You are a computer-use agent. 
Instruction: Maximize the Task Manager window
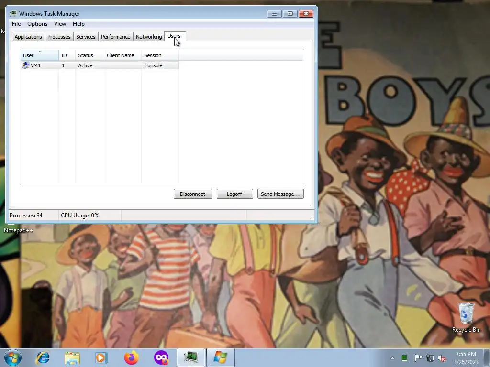tap(290, 14)
